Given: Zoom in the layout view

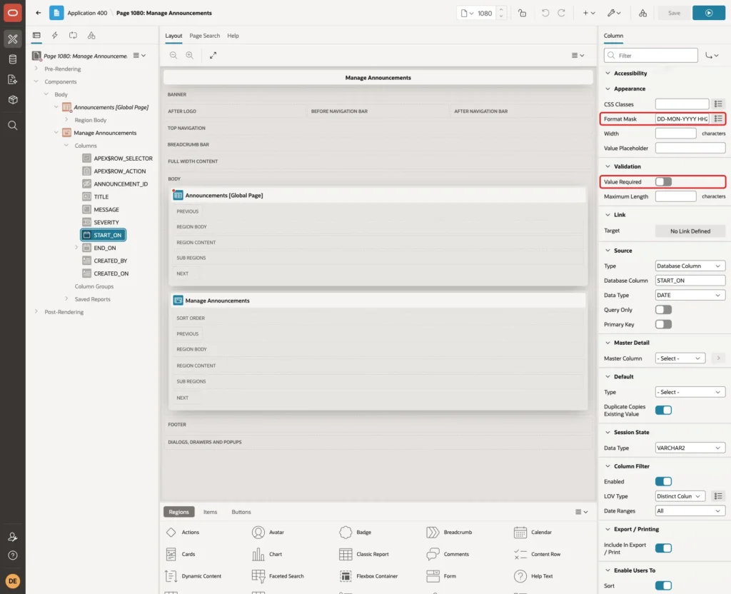Looking at the screenshot, I should [x=190, y=55].
